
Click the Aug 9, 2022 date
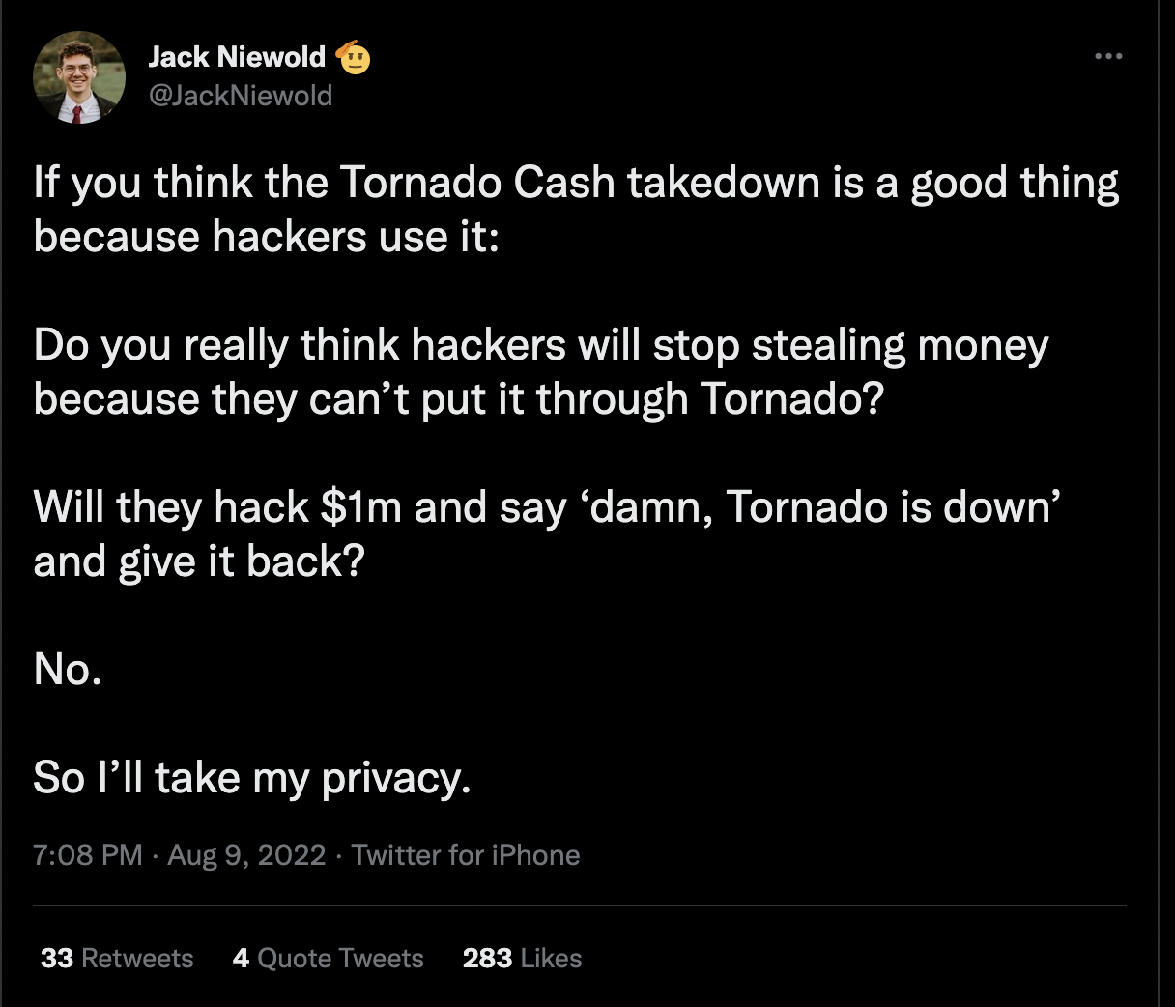246,855
